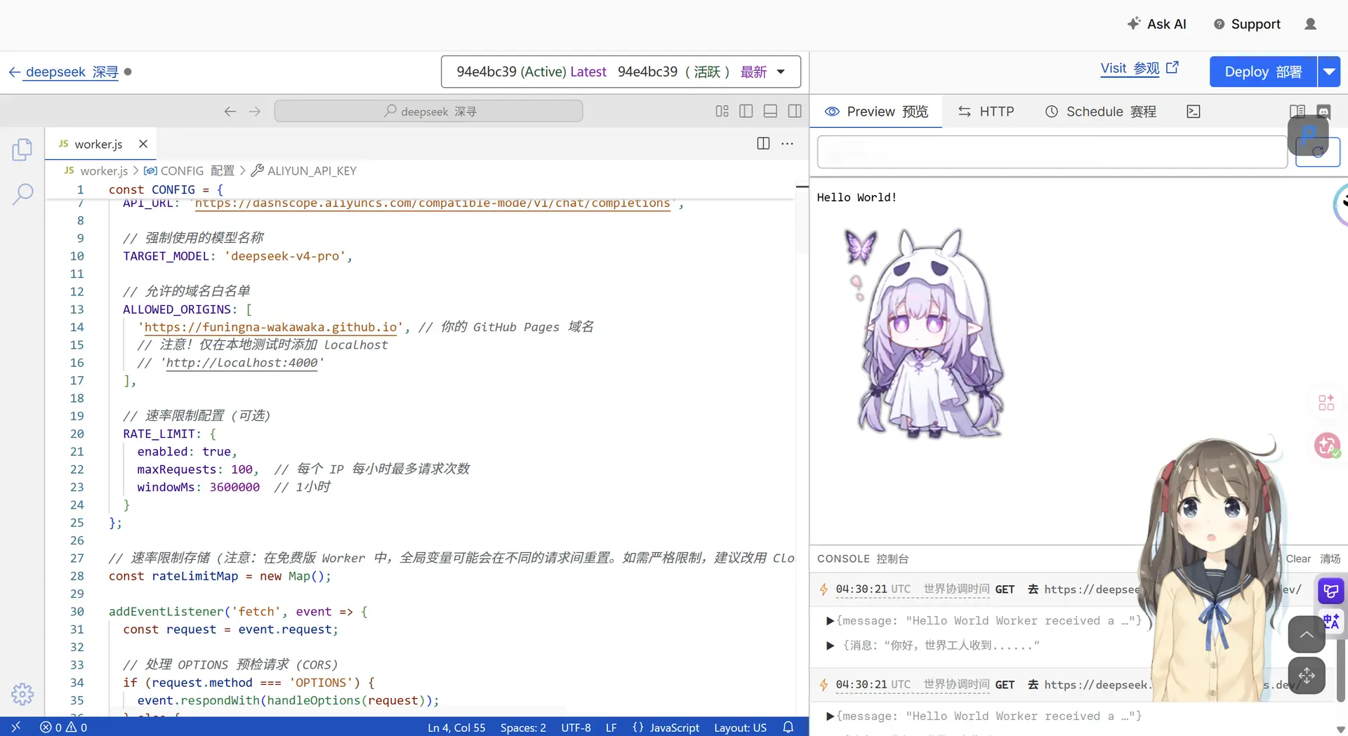Viewport: 1348px width, 736px height.
Task: Open the Explorer view in the activity bar
Action: (x=22, y=149)
